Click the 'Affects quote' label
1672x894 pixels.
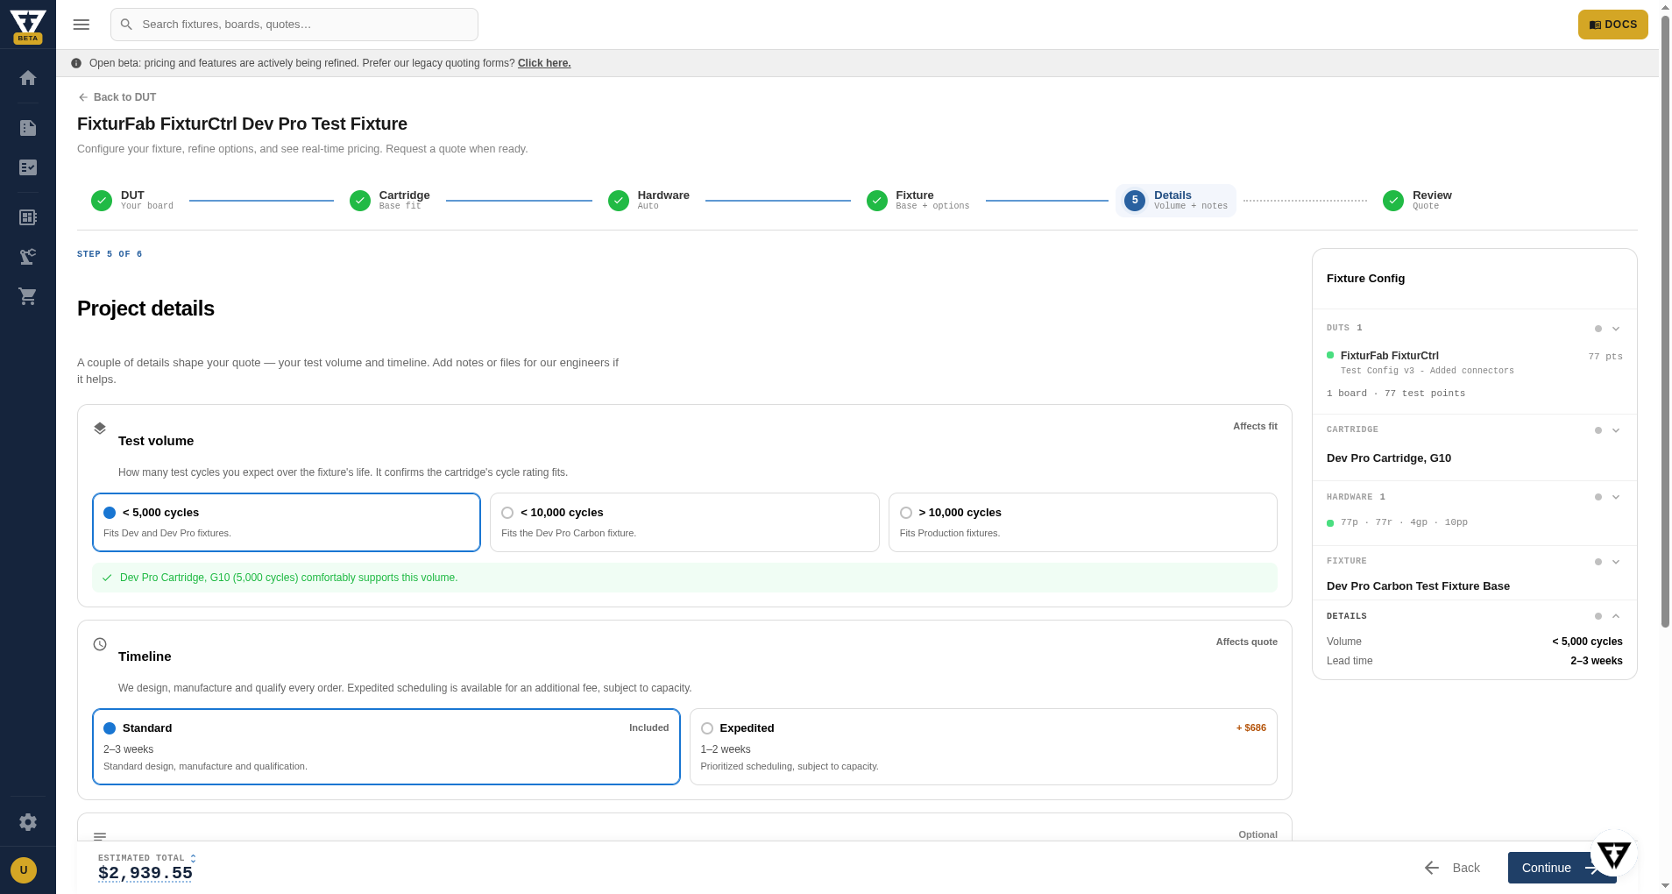click(x=1246, y=642)
